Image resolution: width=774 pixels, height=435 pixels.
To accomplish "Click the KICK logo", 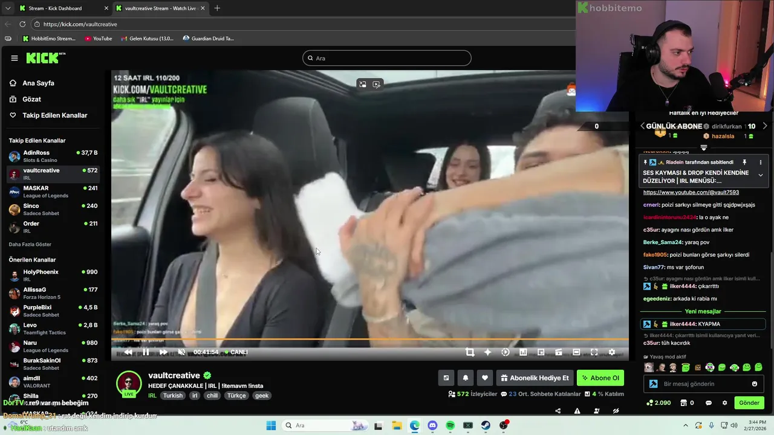I will [44, 58].
